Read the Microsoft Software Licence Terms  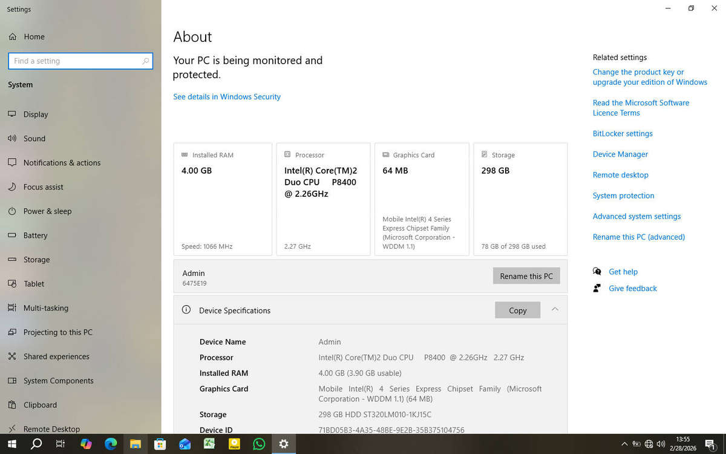pyautogui.click(x=641, y=108)
